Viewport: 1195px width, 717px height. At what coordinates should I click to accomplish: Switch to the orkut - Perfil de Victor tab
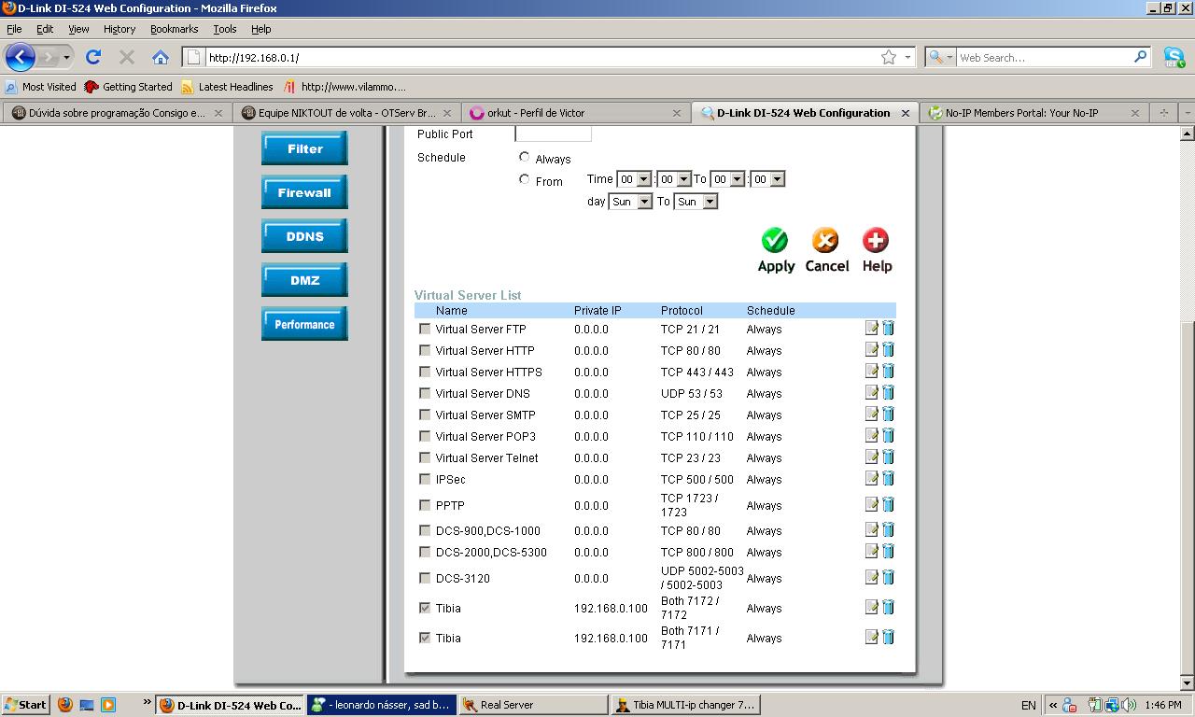575,113
